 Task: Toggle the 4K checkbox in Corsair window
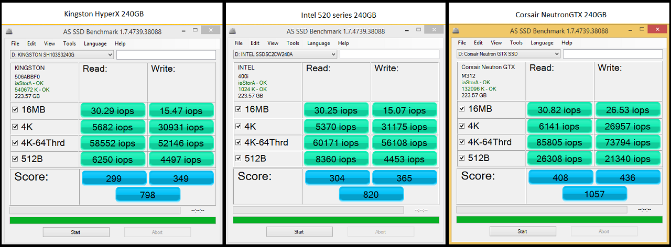coord(462,126)
